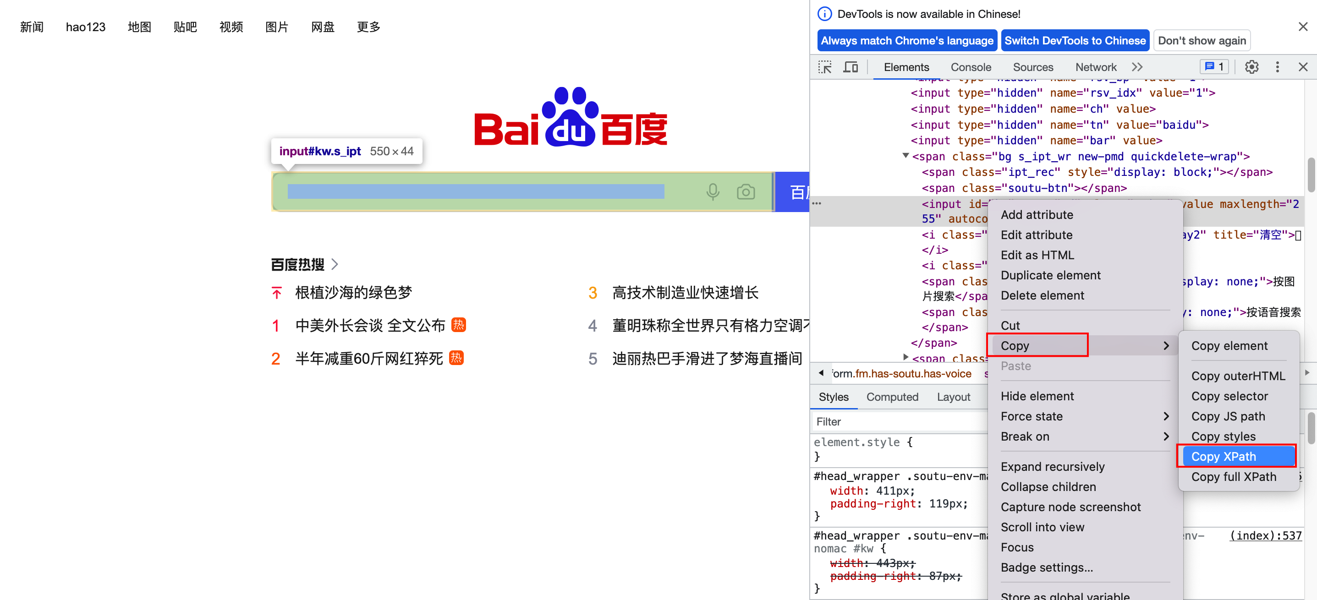1317x600 pixels.
Task: Dismiss the DevTools language notification
Action: tap(1302, 27)
